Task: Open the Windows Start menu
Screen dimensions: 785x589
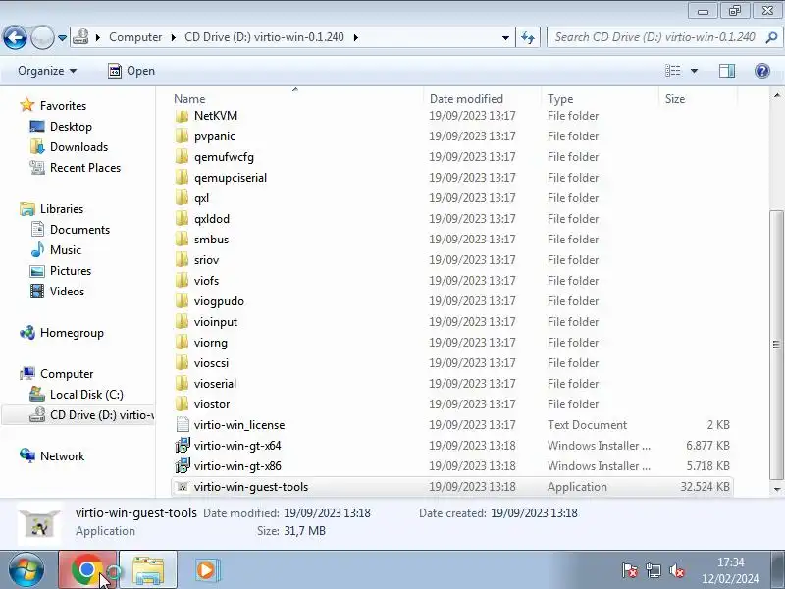Action: coord(26,570)
